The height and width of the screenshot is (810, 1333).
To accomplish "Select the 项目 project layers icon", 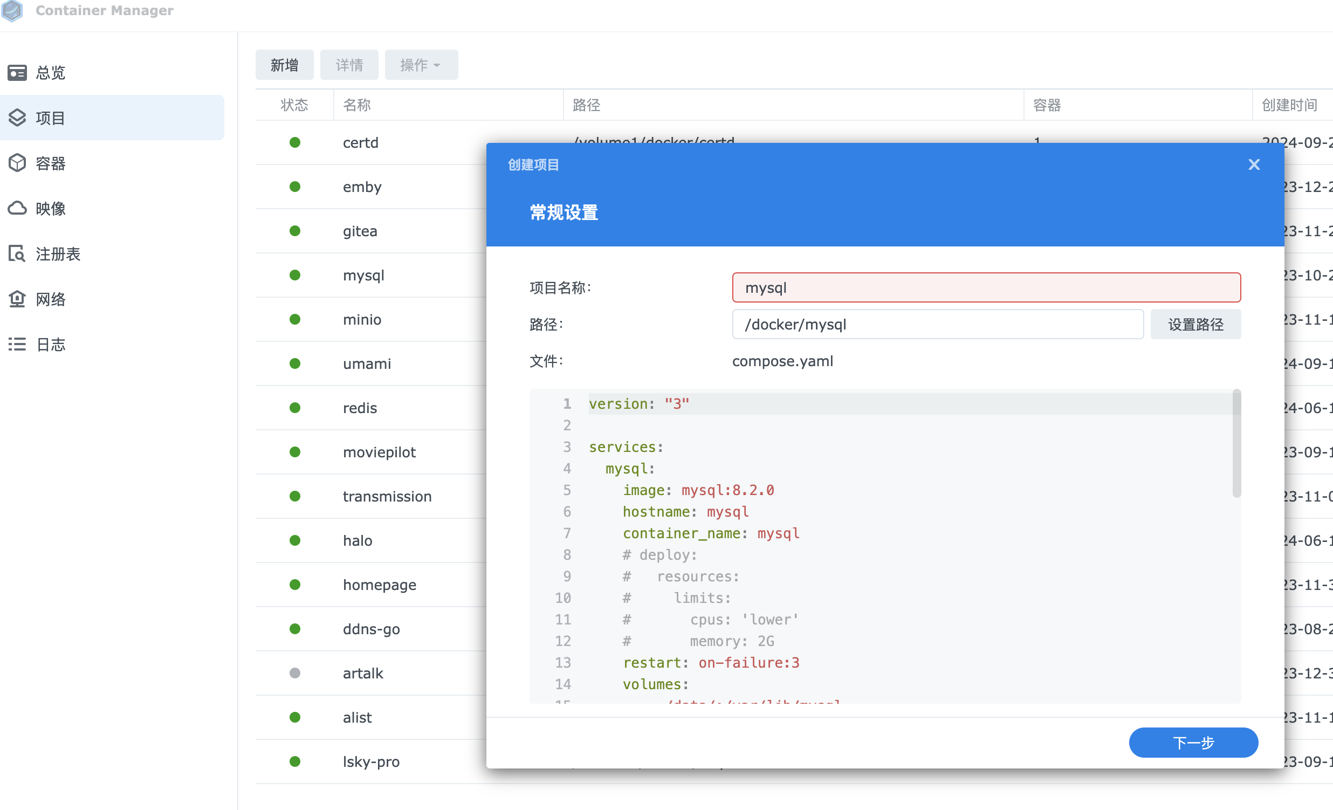I will (x=17, y=118).
